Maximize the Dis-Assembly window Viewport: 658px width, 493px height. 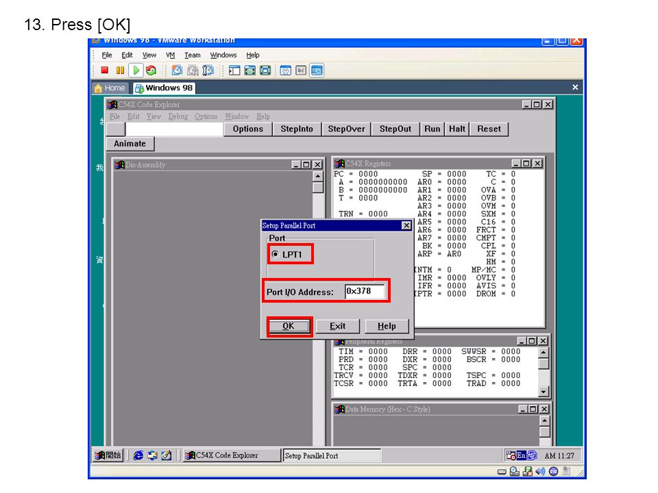(307, 165)
